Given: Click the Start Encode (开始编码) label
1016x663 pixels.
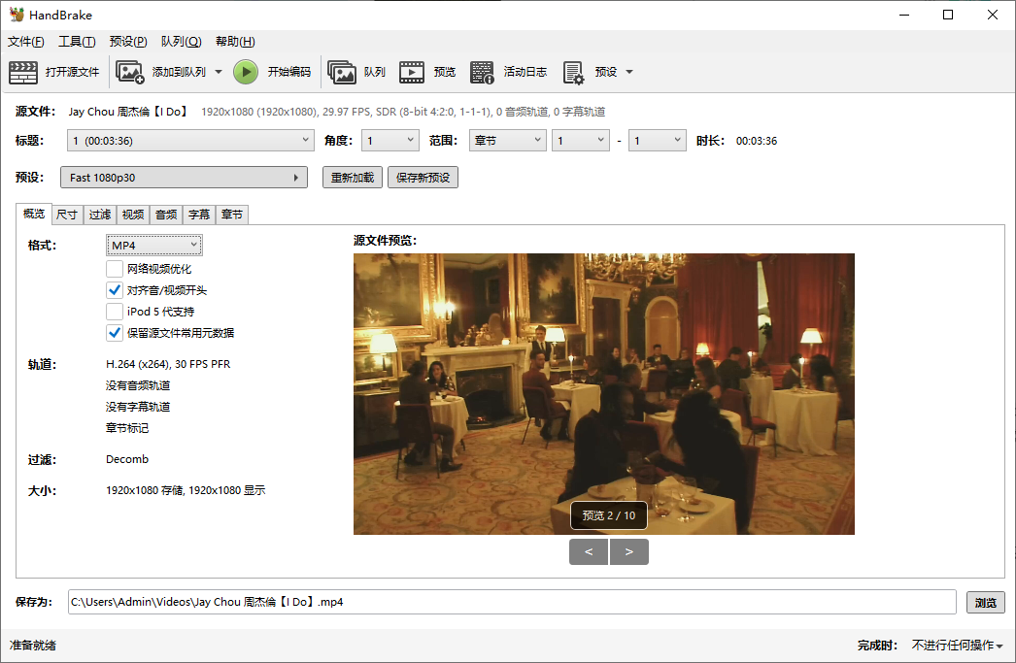Looking at the screenshot, I should pos(289,72).
